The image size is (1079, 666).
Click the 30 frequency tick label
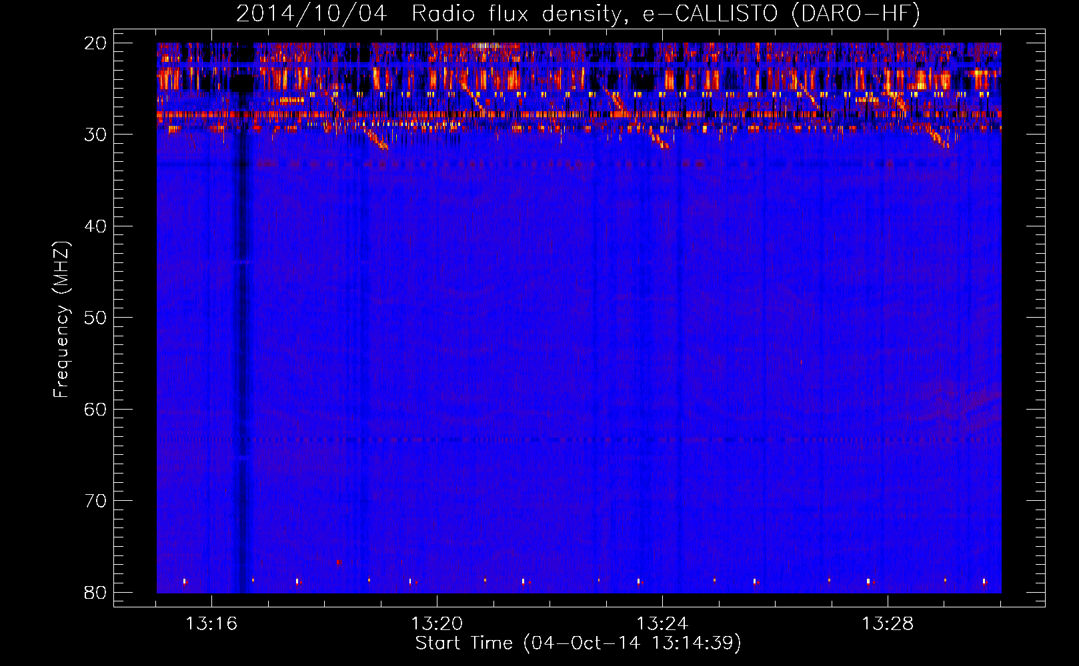pyautogui.click(x=95, y=135)
